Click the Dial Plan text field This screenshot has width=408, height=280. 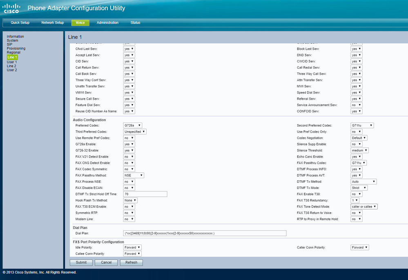point(205,233)
